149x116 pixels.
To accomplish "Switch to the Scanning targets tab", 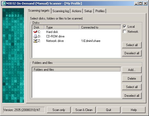I will pyautogui.click(x=39, y=11).
